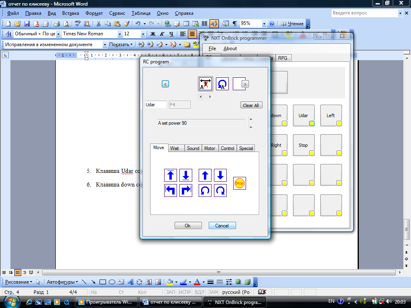
Task: Click the Stop key button in NXT OnBrick
Action: 304,145
